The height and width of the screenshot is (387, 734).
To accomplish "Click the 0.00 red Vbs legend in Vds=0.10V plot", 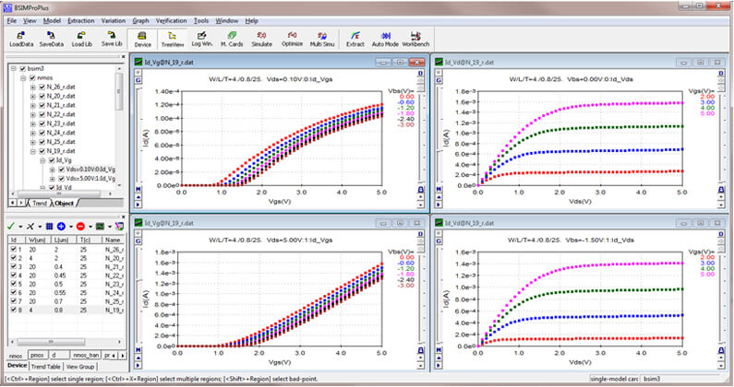I will click(x=407, y=96).
